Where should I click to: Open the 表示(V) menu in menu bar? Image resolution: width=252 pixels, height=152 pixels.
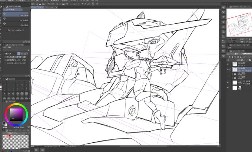(x=65, y=1)
